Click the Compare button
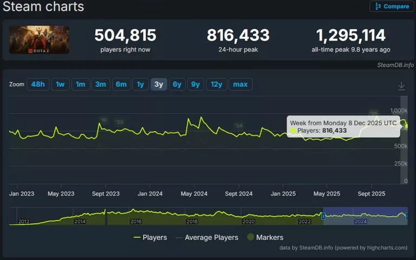 (392, 6)
